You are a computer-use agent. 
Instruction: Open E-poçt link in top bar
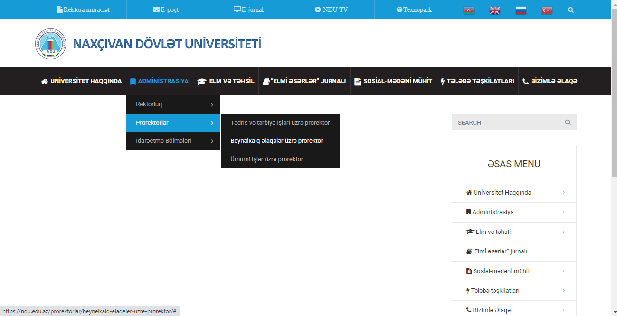tap(170, 9)
